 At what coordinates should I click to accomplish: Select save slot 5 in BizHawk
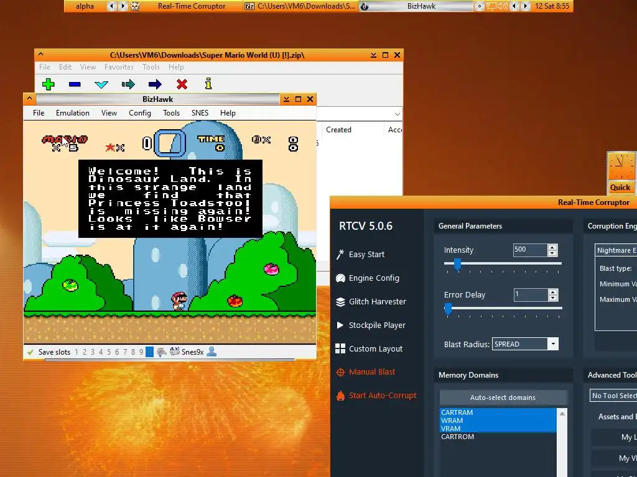(109, 352)
